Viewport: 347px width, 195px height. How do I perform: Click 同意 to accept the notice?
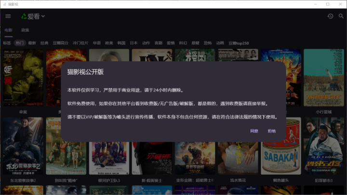pyautogui.click(x=254, y=131)
